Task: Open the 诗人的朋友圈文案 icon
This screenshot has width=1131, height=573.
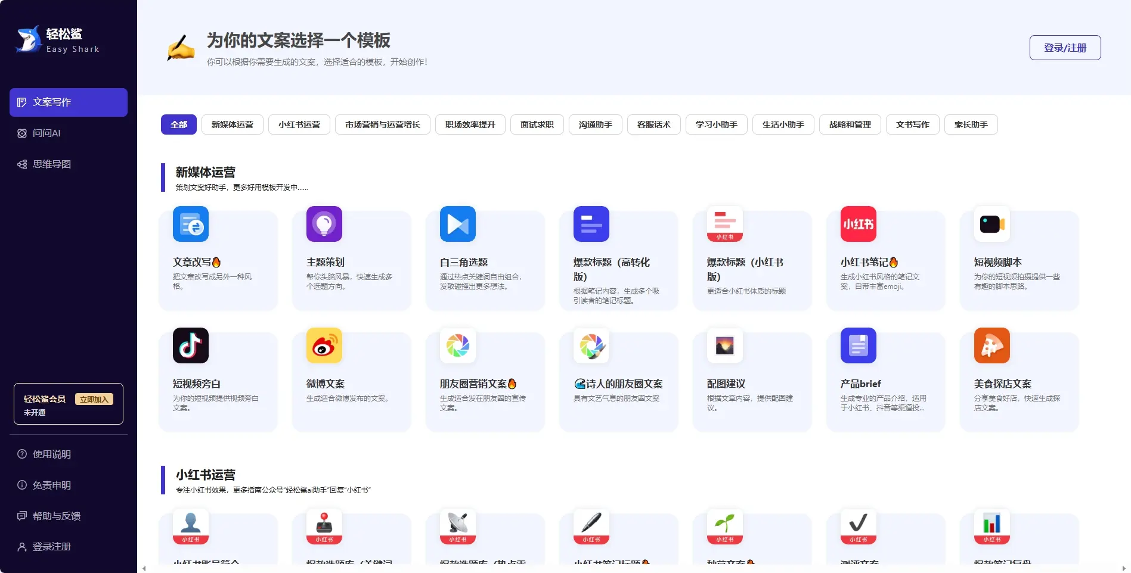Action: point(591,345)
